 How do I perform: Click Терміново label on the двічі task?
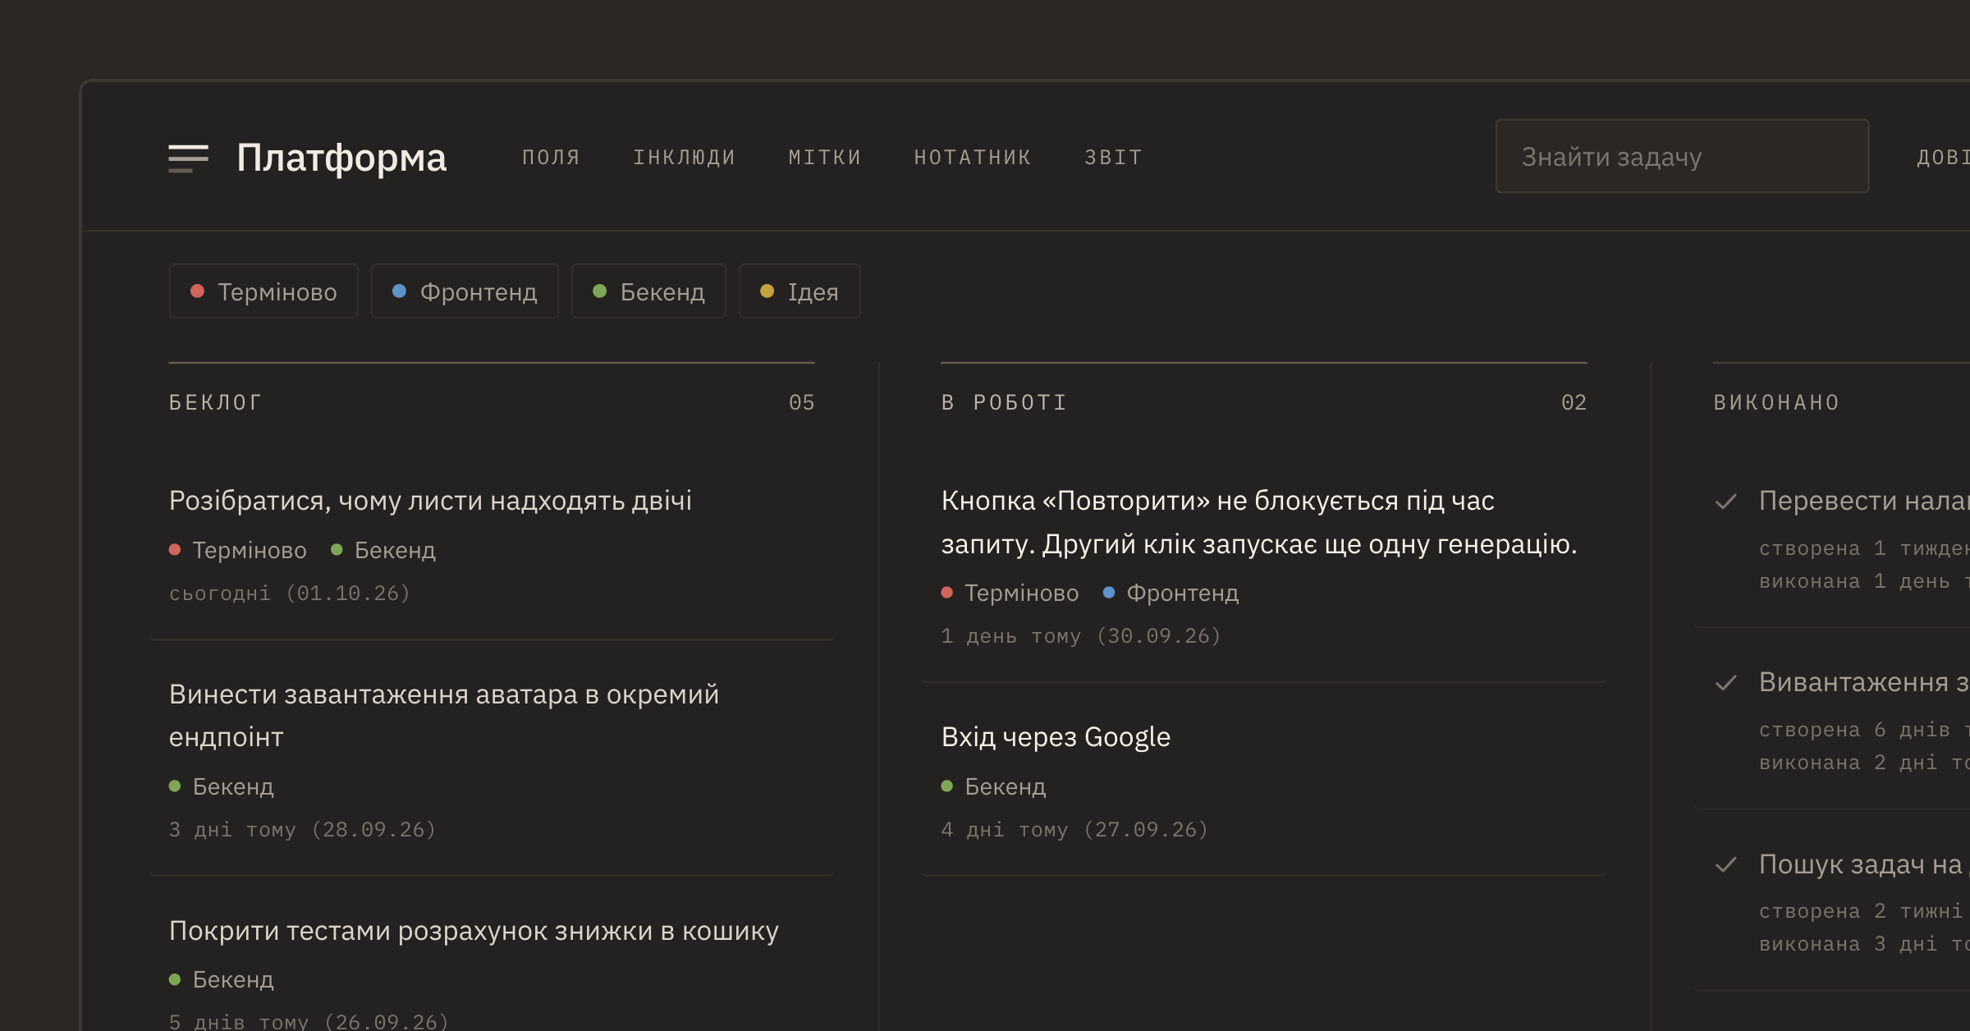[238, 550]
